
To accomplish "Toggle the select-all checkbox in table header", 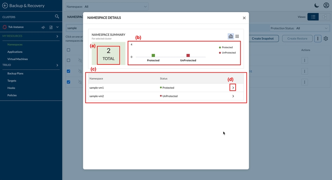I will [69, 50].
